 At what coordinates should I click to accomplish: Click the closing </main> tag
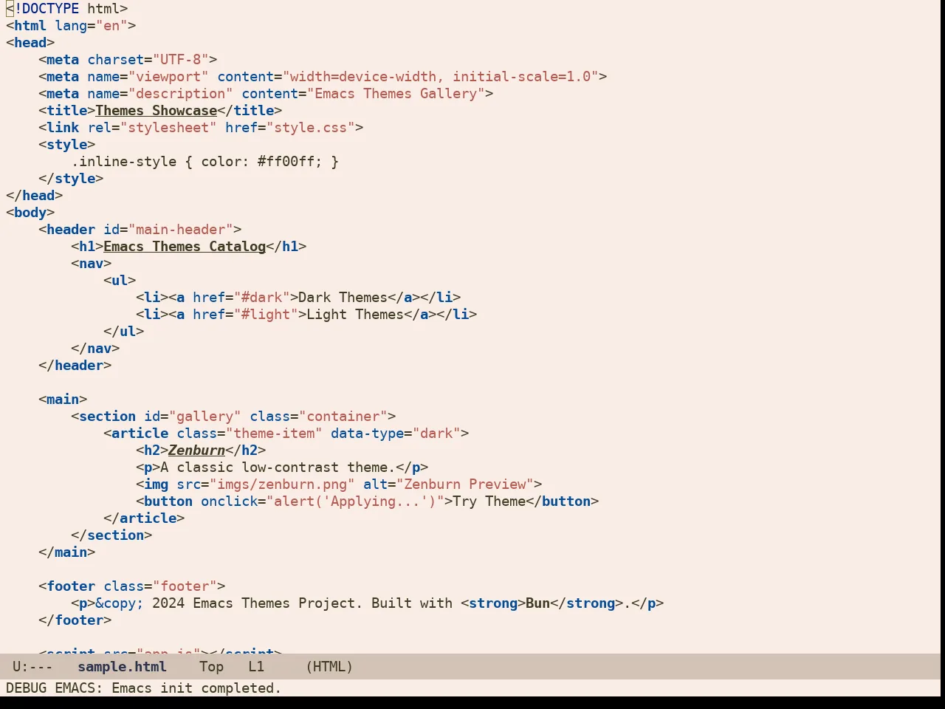click(67, 552)
